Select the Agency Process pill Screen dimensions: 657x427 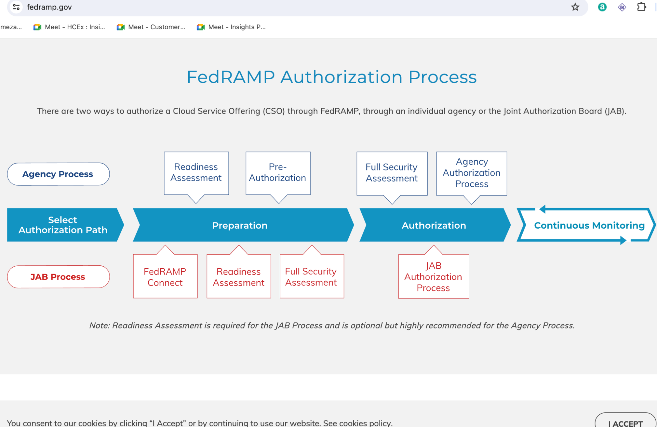coord(58,174)
